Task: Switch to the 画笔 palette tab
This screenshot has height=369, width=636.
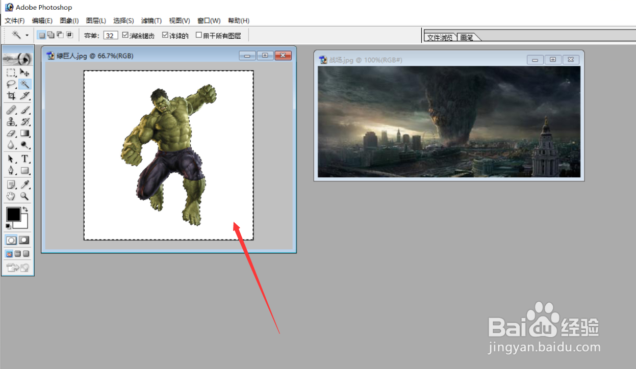Action: (x=467, y=37)
